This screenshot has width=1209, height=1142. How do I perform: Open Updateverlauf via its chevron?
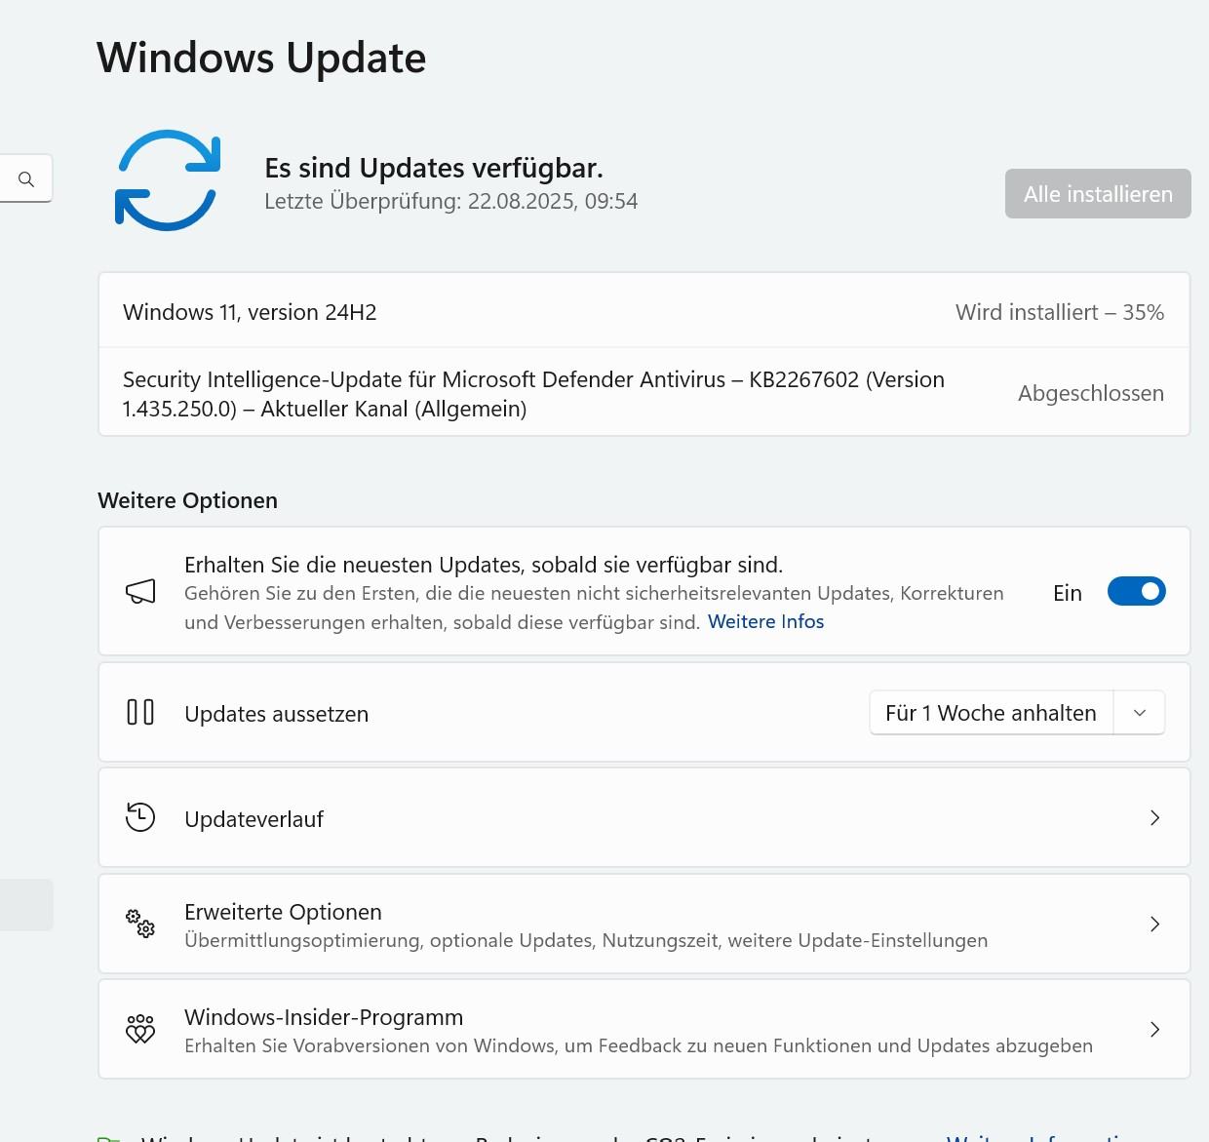[x=1154, y=818]
